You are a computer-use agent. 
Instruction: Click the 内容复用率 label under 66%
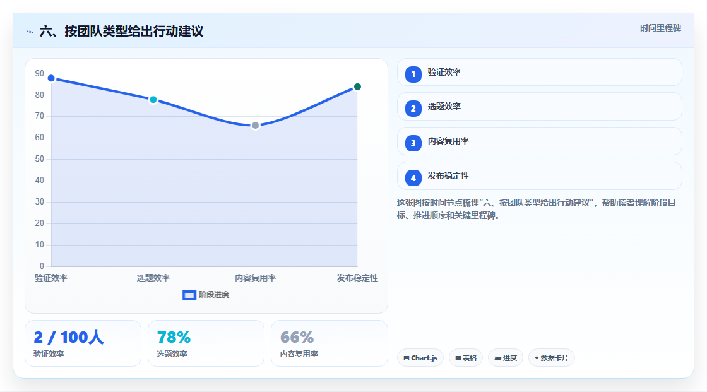point(299,354)
